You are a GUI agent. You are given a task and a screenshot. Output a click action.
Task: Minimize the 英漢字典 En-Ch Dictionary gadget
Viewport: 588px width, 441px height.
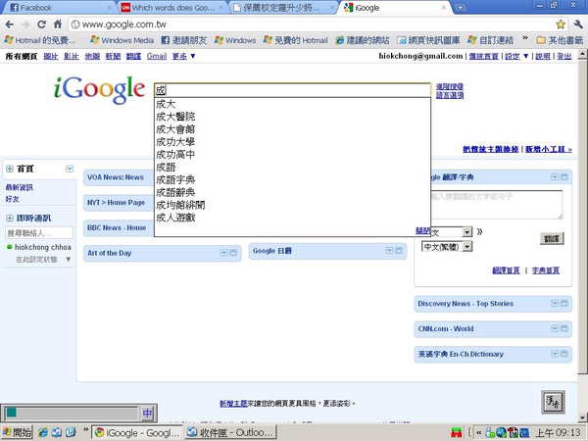click(x=564, y=354)
